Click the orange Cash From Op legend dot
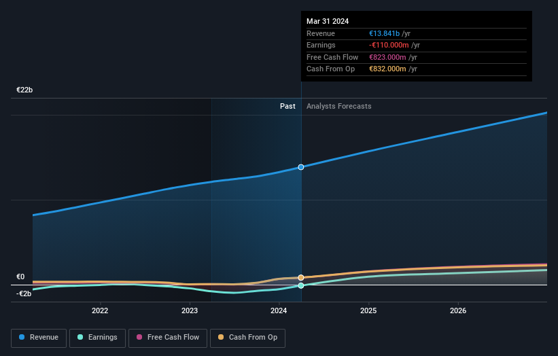 (x=221, y=337)
